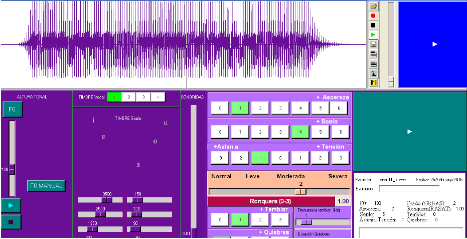Switch TIMBRE Vocal to option 2
Screen dimensions: 467x239
tap(128, 97)
